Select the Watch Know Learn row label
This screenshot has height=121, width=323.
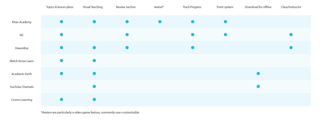point(22,61)
